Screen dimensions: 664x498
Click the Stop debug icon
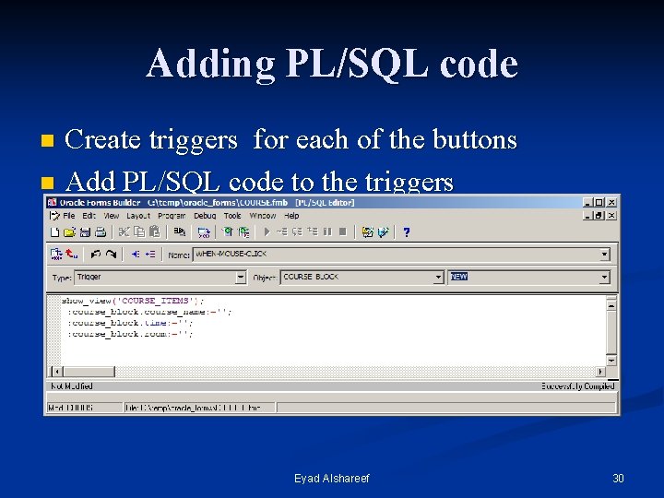(343, 232)
